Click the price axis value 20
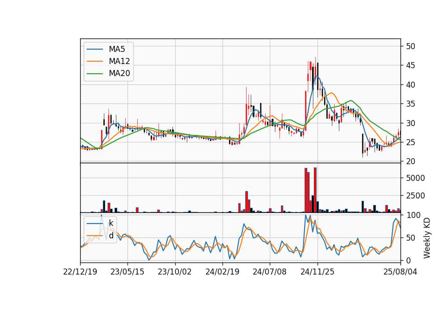 coord(410,161)
